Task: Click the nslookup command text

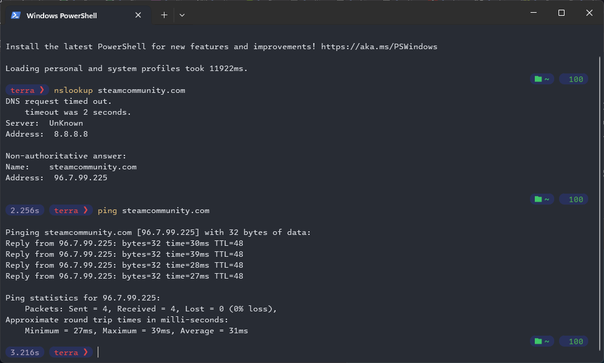Action: pos(73,90)
